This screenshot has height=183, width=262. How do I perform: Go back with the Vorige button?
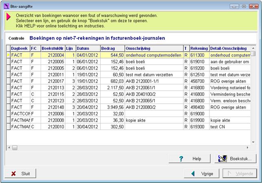tap(201, 174)
